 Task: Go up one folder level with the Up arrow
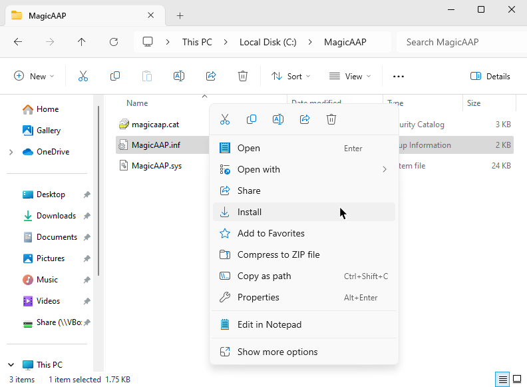point(82,42)
